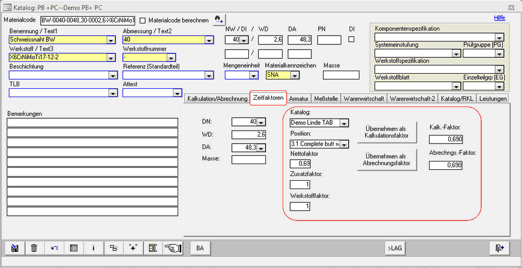Click the blue undo arrow icon

coord(54,248)
